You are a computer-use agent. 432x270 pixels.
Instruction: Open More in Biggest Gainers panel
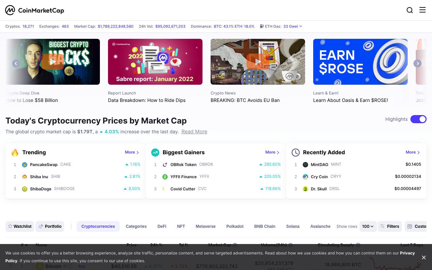point(272,152)
